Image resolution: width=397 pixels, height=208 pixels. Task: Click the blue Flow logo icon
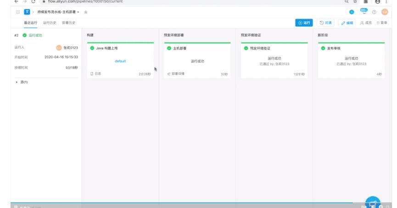(x=27, y=12)
